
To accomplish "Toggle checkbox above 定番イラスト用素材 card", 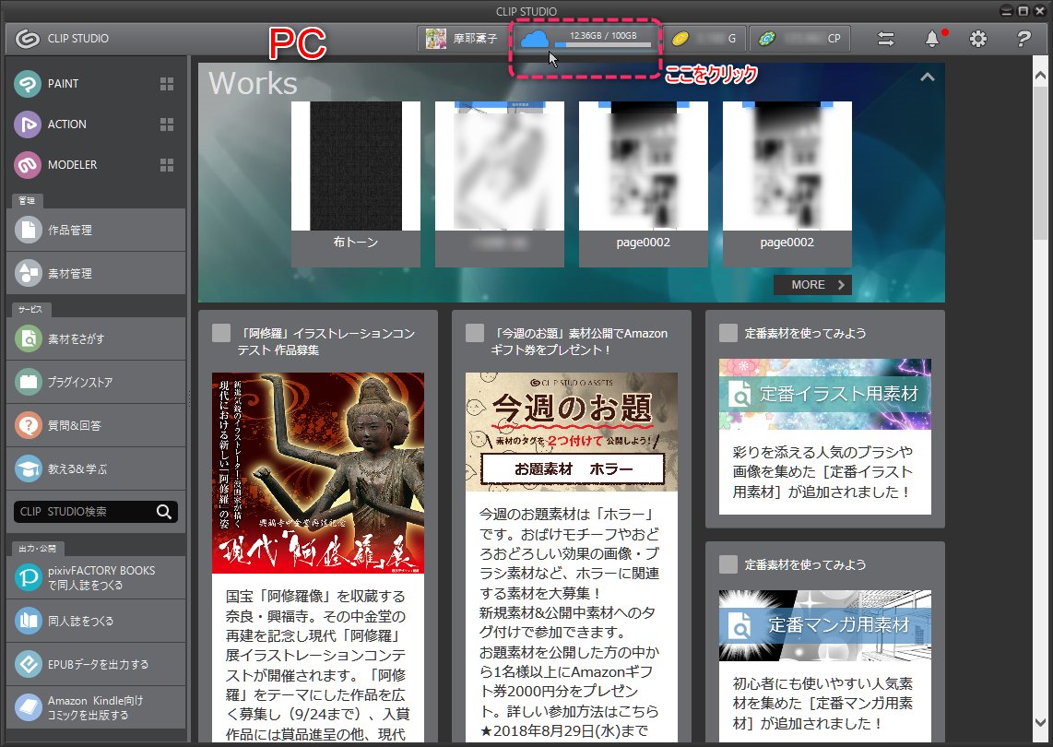I will 728,333.
